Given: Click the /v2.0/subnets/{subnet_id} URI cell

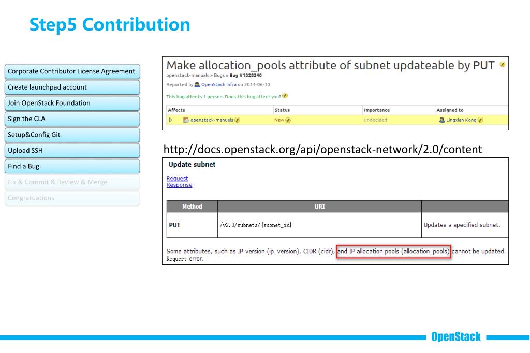Looking at the screenshot, I should [319, 225].
